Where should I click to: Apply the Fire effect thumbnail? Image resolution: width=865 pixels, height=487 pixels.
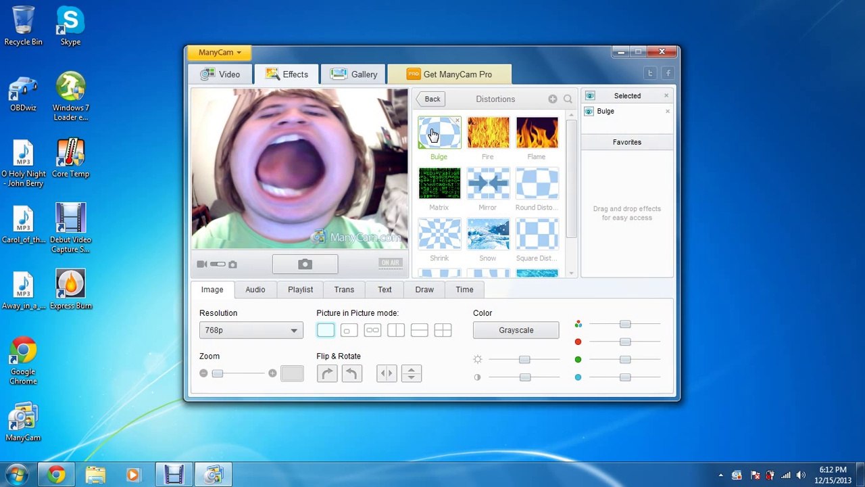(488, 133)
